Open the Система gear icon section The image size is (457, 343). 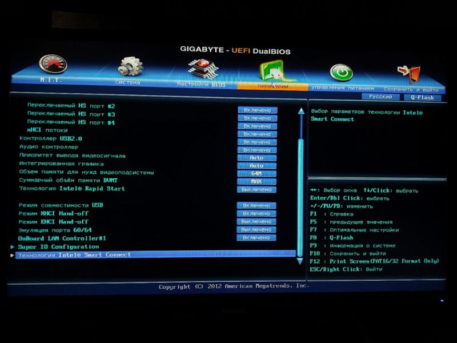[130, 67]
